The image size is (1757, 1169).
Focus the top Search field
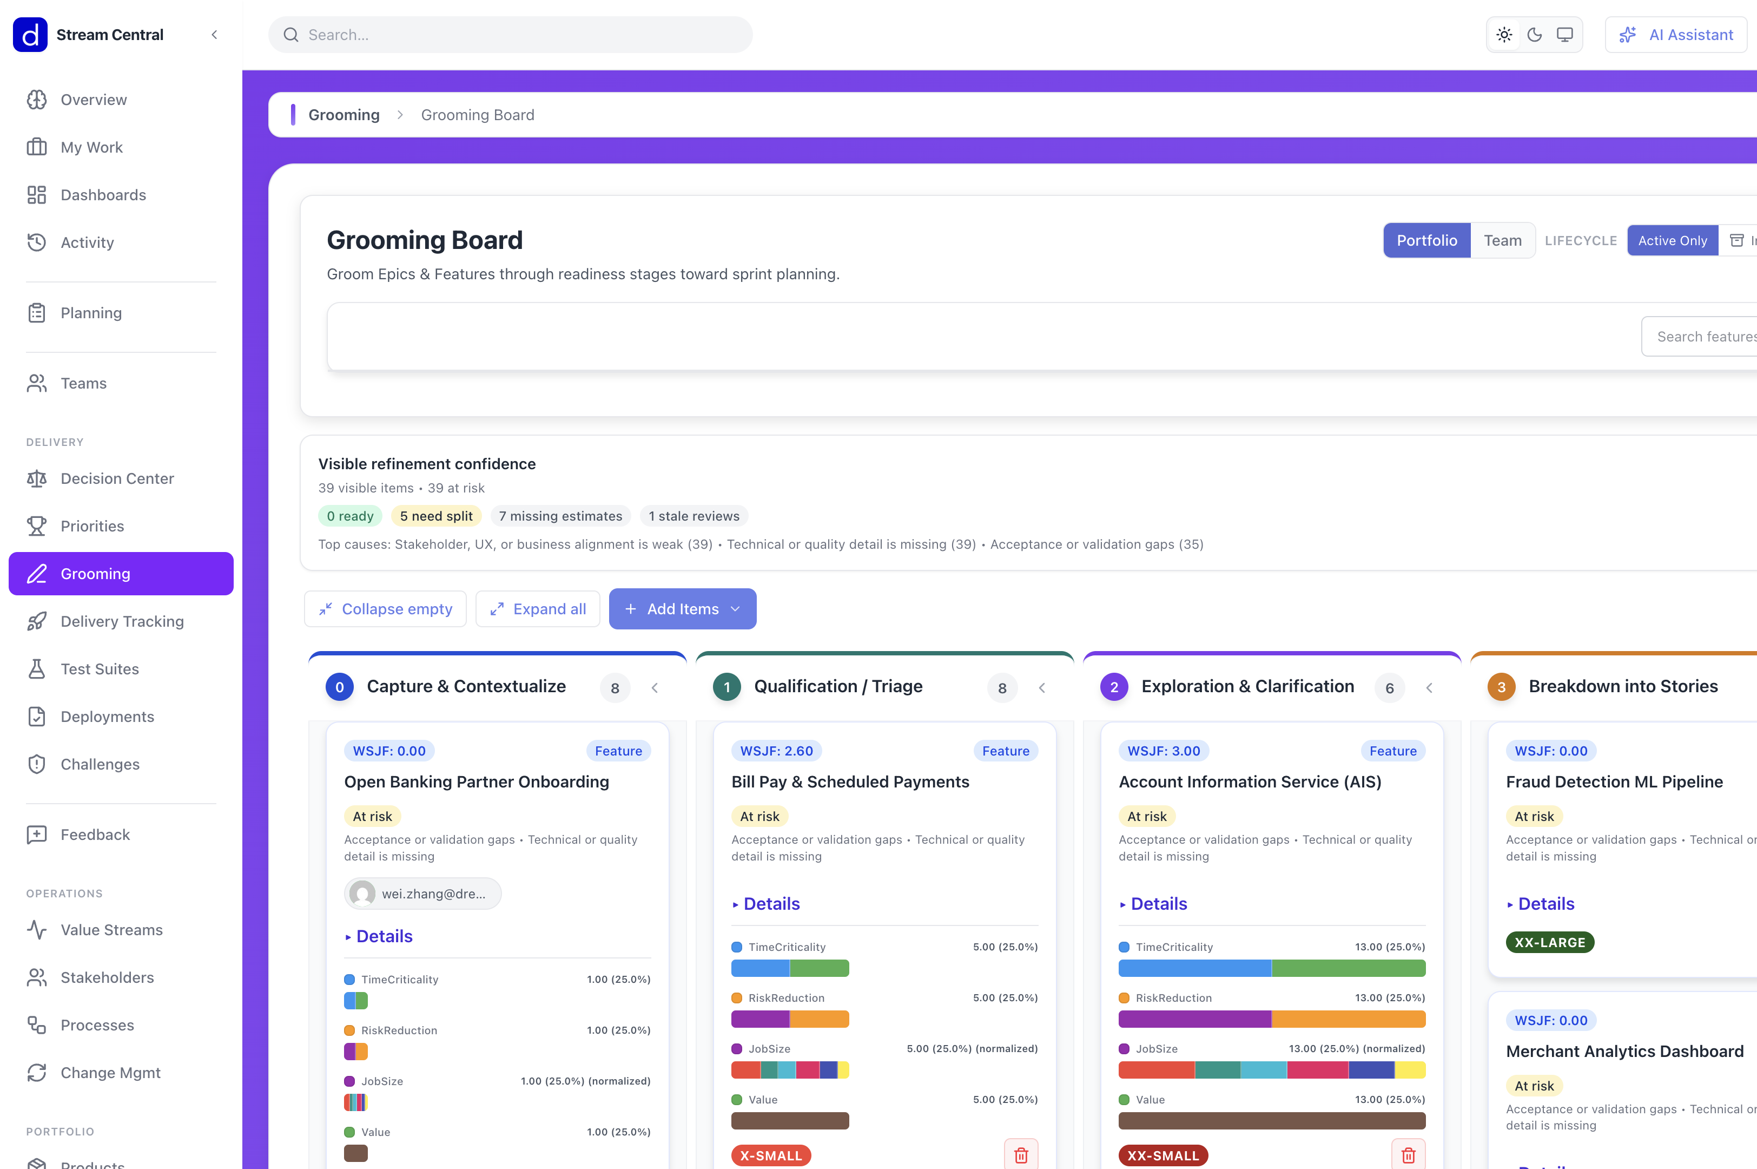(x=511, y=35)
